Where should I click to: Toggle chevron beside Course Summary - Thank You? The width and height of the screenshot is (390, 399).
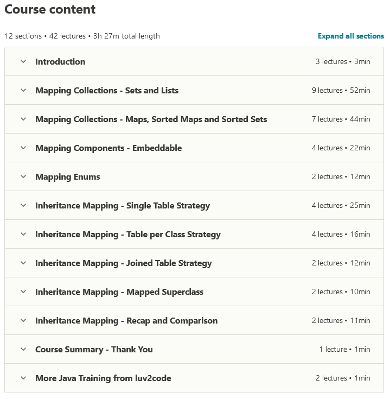pos(23,350)
